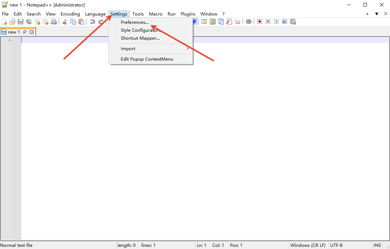The image size is (390, 249).
Task: Open the tab list dropdown triangle
Action: tap(376, 14)
